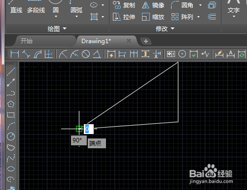This screenshot has width=247, height=190.
Task: Click the 阵列 (Array) tool
Action: coord(182,17)
